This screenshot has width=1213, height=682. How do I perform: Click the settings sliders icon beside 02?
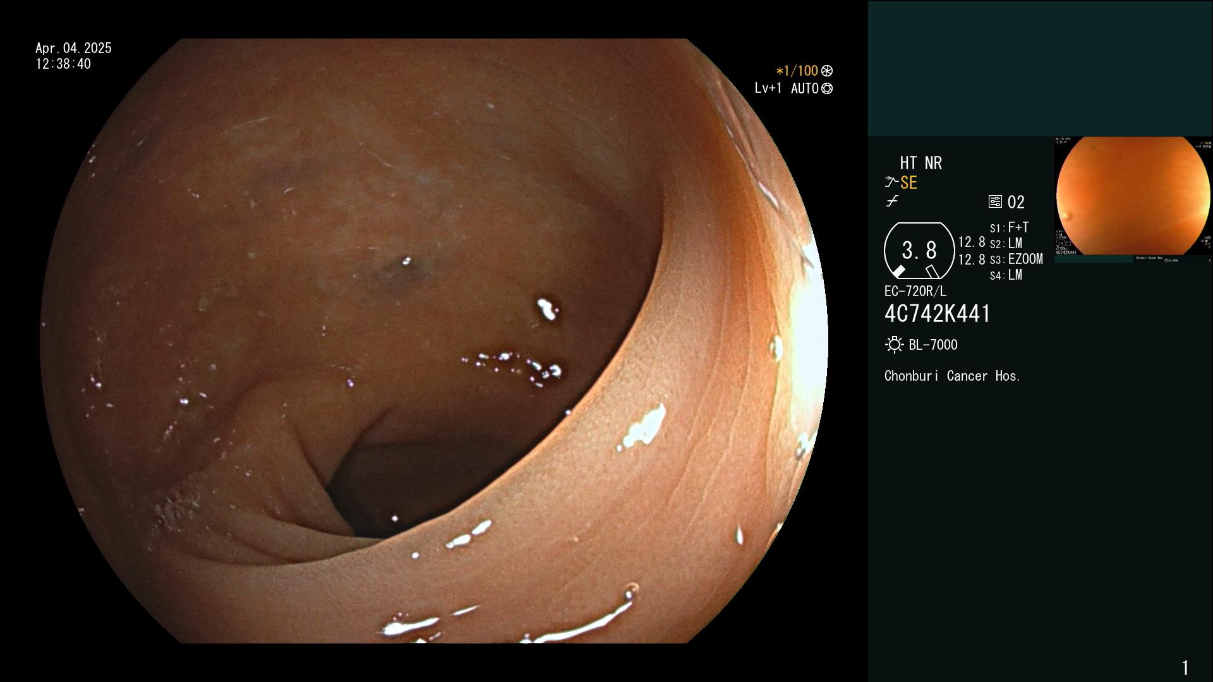pyautogui.click(x=995, y=202)
